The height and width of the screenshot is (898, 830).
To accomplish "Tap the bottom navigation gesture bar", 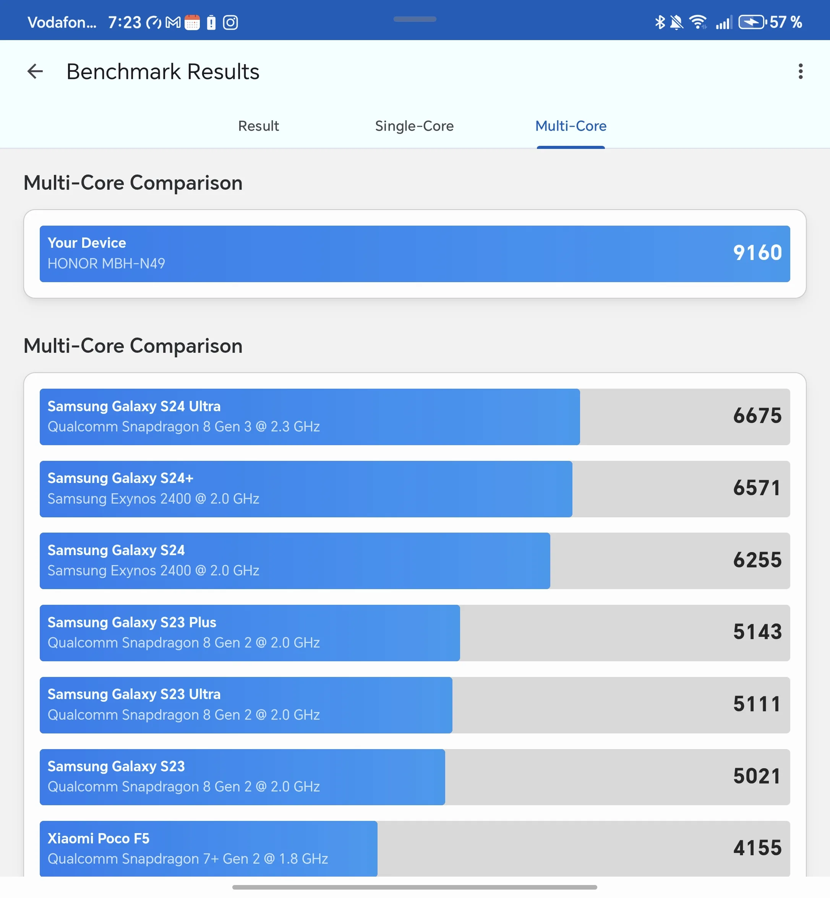I will coord(414,887).
